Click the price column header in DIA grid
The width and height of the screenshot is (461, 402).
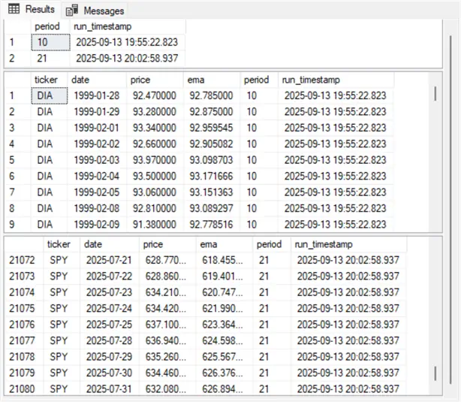point(155,80)
